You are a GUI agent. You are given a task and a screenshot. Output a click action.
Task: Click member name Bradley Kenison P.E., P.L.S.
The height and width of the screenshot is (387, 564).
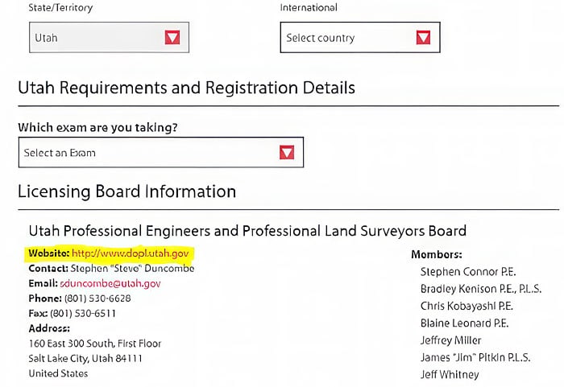pyautogui.click(x=481, y=289)
